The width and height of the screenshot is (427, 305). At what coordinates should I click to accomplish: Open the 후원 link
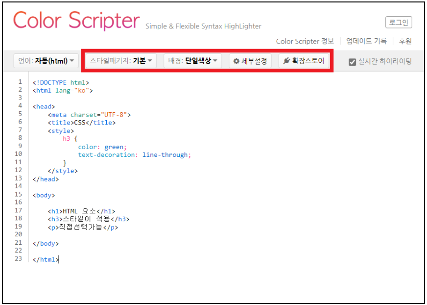pos(405,41)
